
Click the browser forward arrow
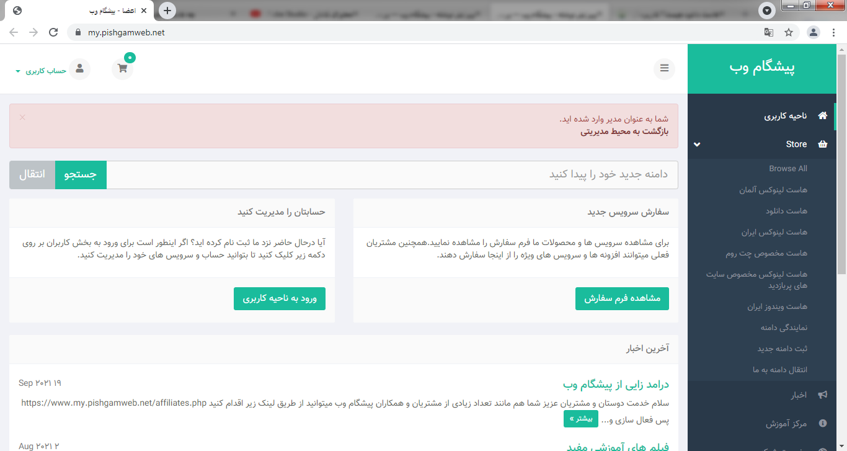[x=33, y=32]
